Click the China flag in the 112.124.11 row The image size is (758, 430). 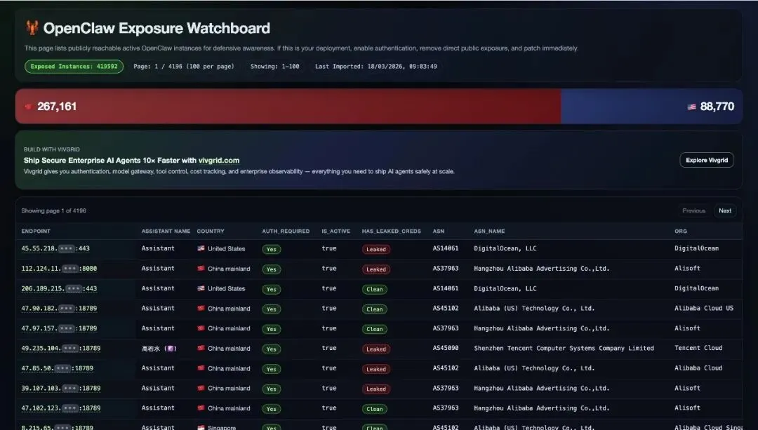tap(201, 268)
